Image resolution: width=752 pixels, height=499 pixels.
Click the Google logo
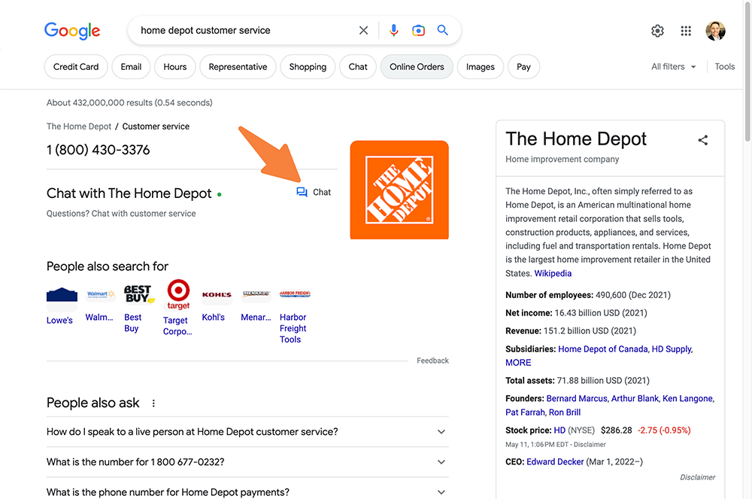(72, 31)
